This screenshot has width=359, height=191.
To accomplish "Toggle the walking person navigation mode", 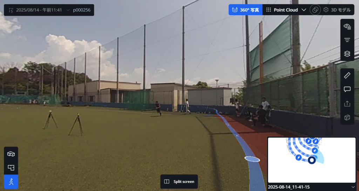I will (11, 182).
